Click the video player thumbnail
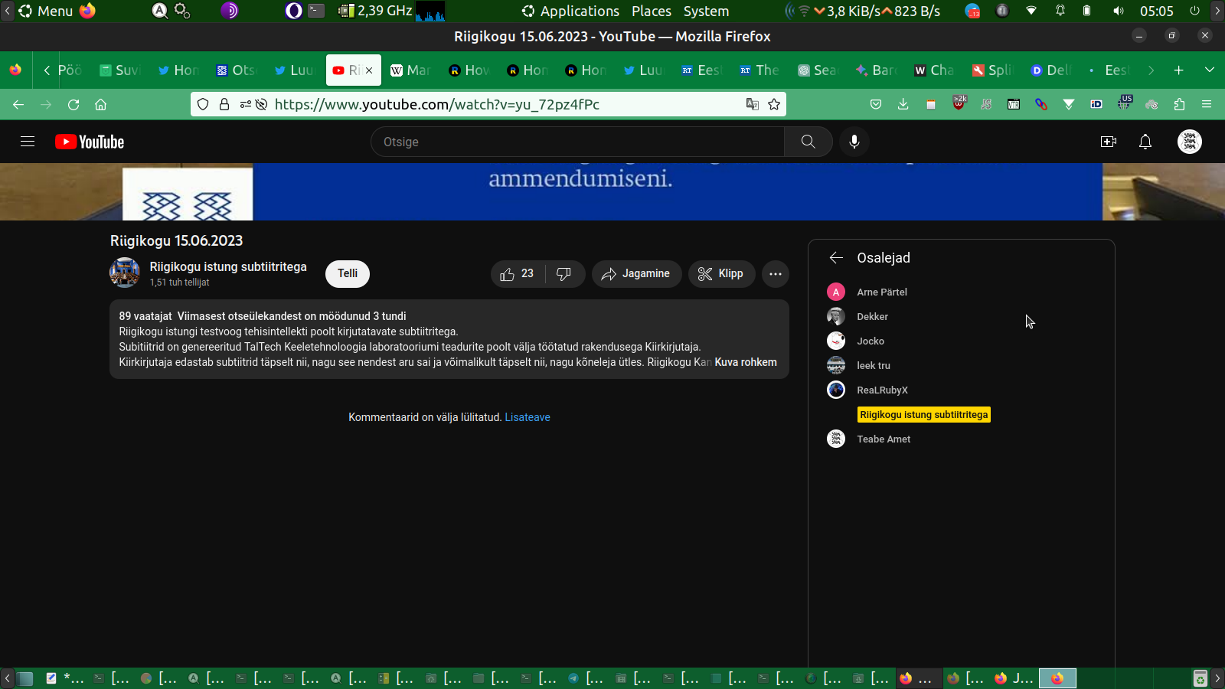 click(x=612, y=191)
